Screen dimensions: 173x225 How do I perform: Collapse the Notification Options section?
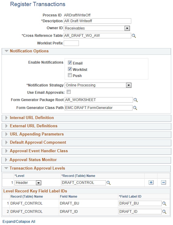point(6,51)
